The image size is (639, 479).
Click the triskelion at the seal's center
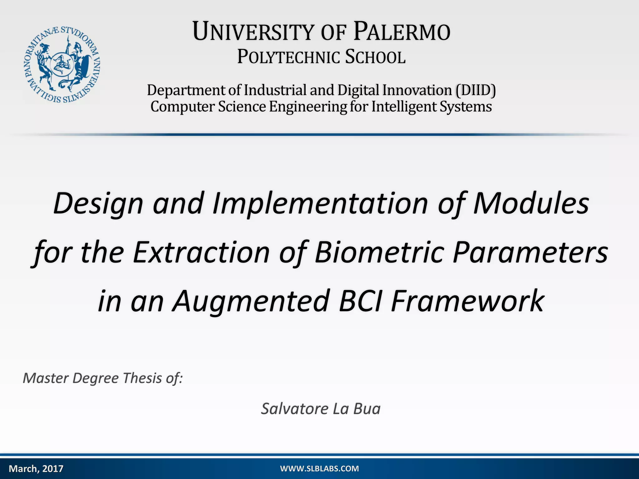click(61, 65)
